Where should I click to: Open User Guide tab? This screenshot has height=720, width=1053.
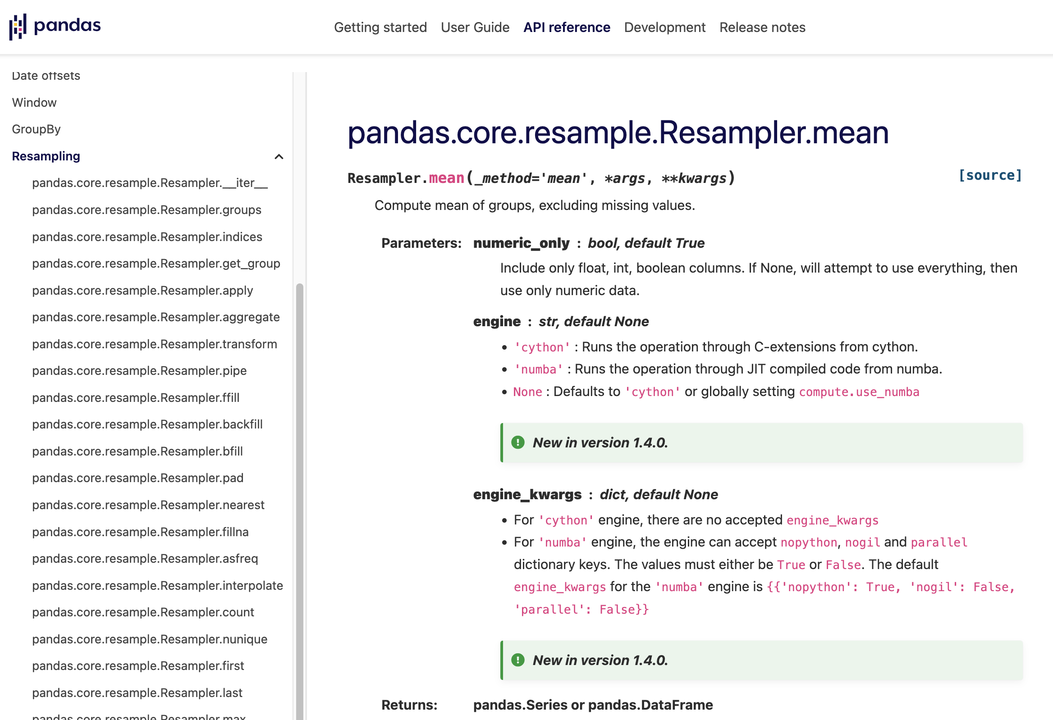pyautogui.click(x=475, y=27)
